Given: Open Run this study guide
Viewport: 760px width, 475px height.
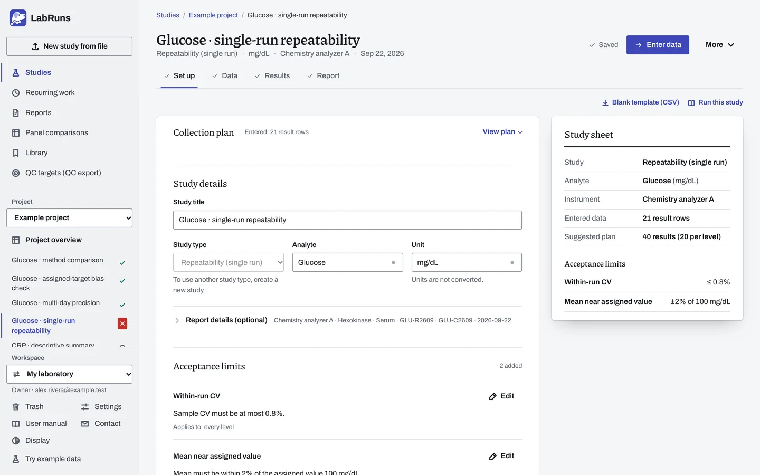Looking at the screenshot, I should point(716,102).
